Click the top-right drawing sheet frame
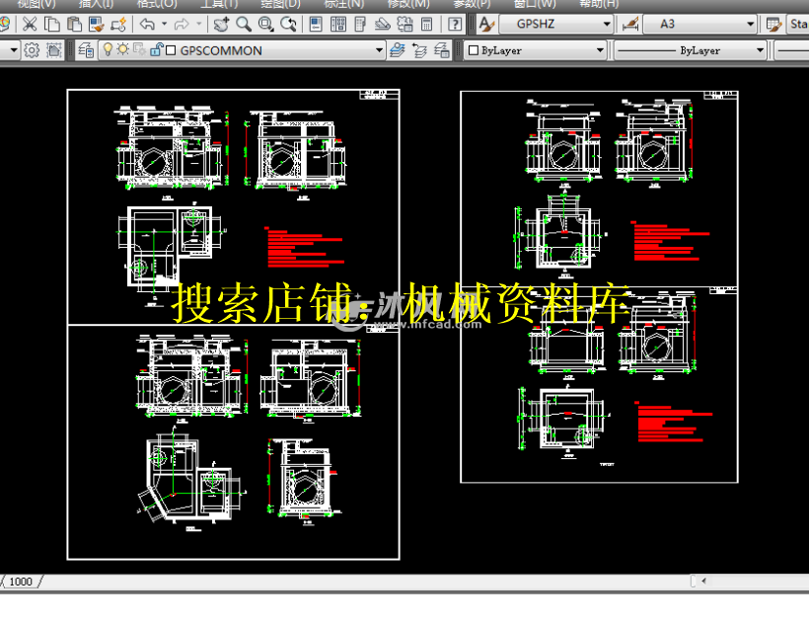This screenshot has width=809, height=624. pyautogui.click(x=599, y=189)
